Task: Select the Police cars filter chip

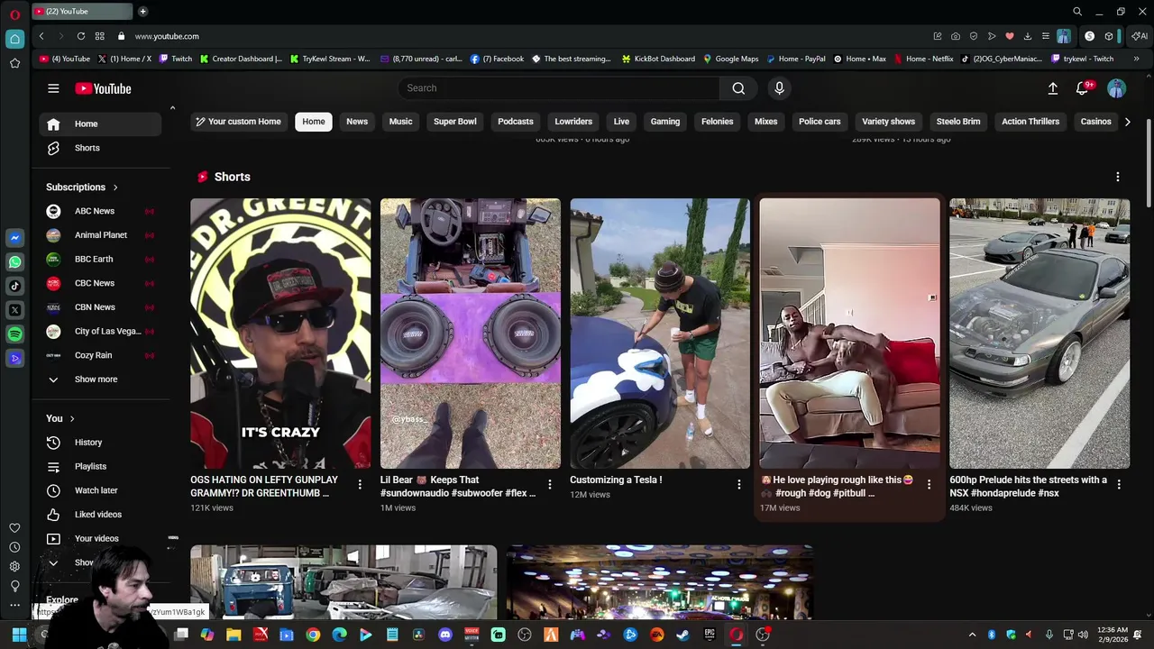Action: point(820,122)
